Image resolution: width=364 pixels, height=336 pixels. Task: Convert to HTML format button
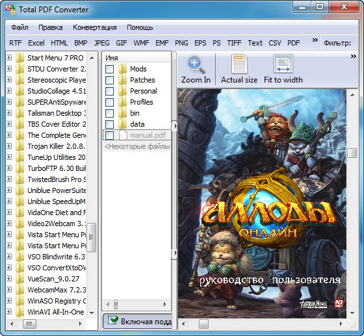pos(59,43)
